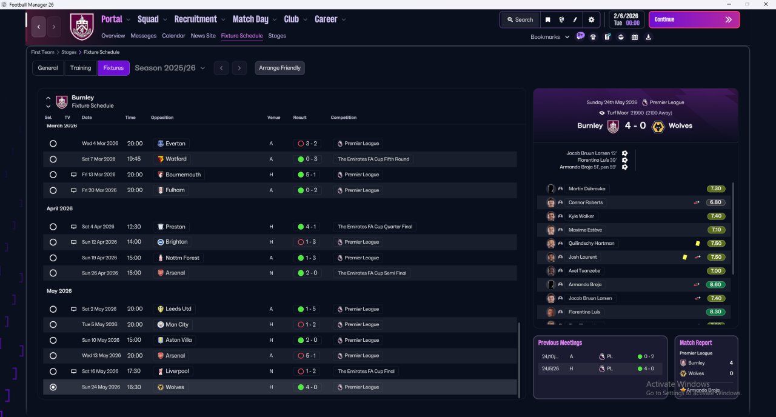Open the Calendar sub-menu item
The height and width of the screenshot is (417, 776).
coord(173,36)
